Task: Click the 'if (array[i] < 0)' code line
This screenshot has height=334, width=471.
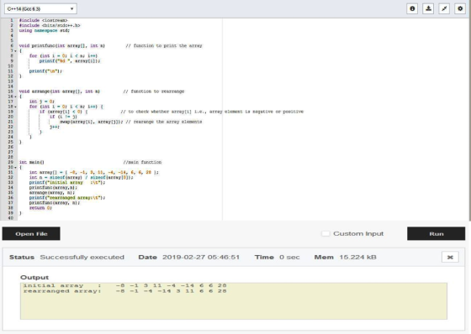Action: (x=63, y=112)
